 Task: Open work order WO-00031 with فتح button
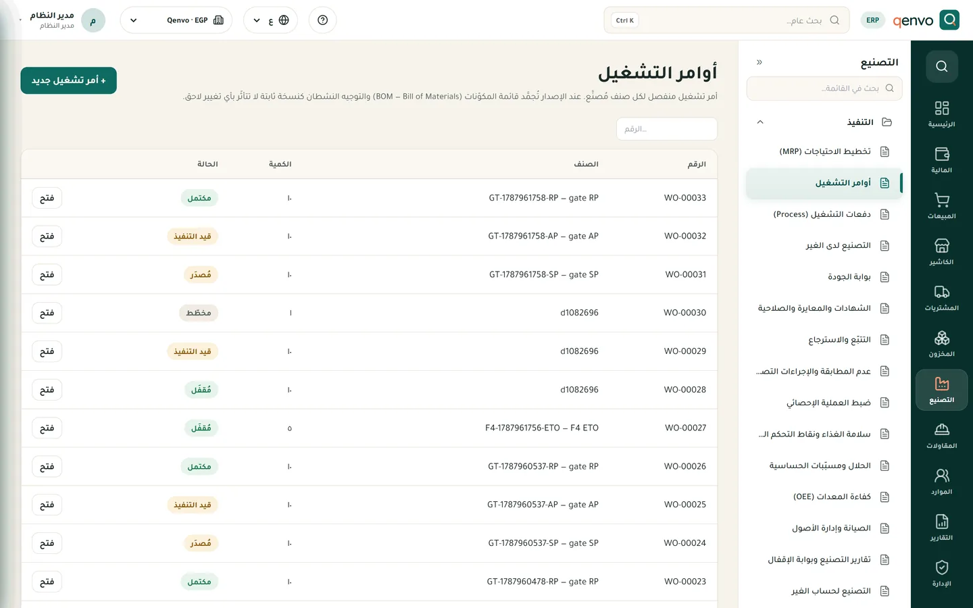pyautogui.click(x=47, y=275)
